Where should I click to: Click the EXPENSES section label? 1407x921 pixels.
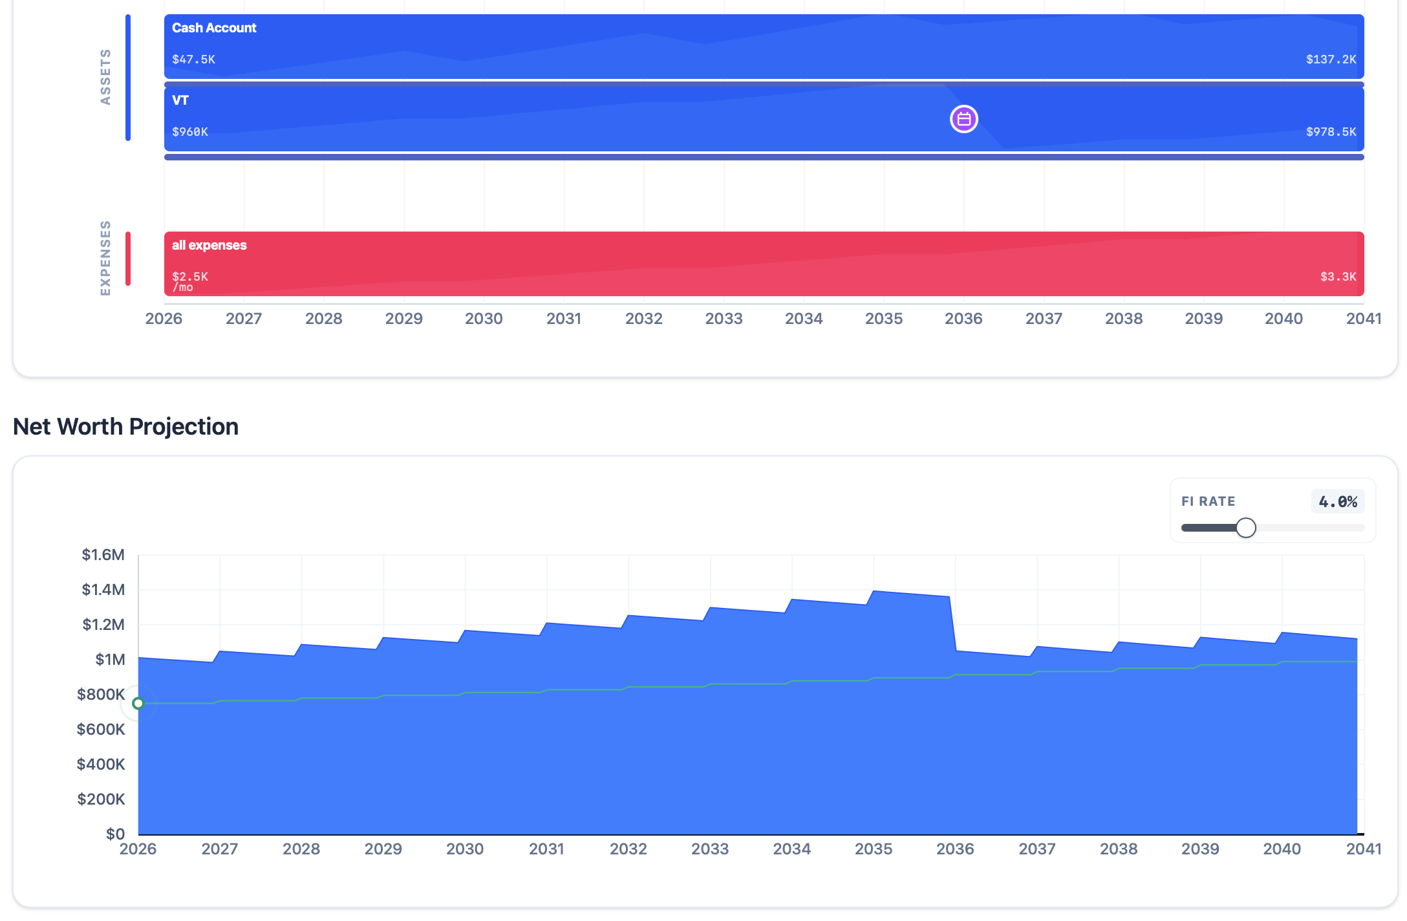coord(105,258)
